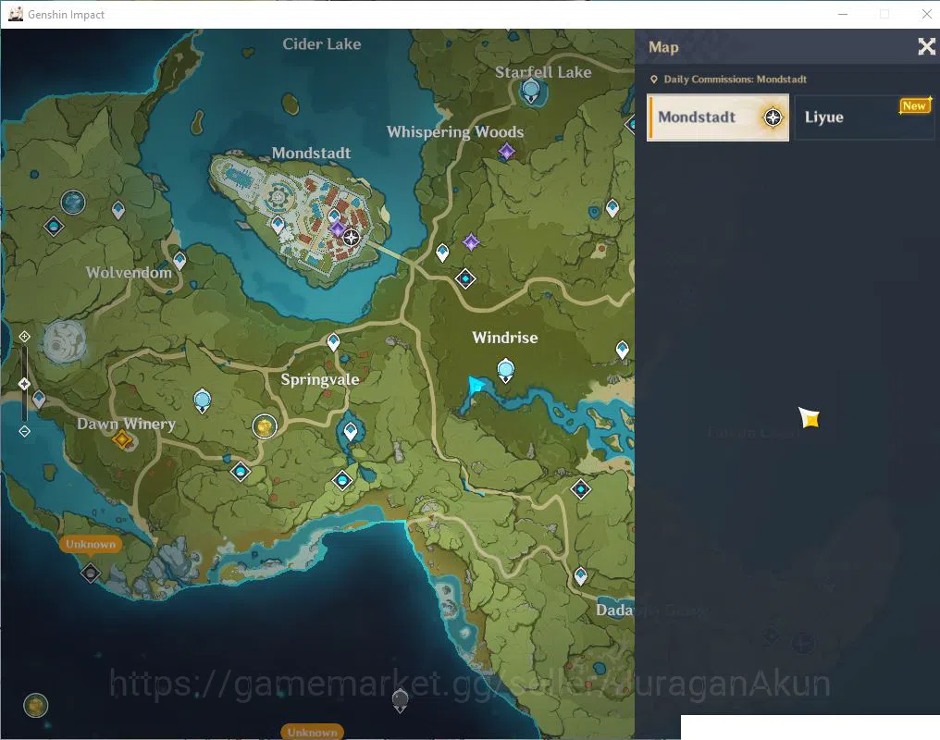Click the gold round icon in bottom-left corner
The height and width of the screenshot is (740, 940).
35,705
